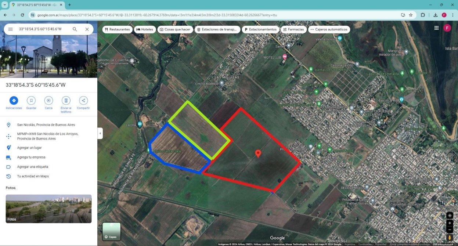The width and height of the screenshot is (458, 246).
Task: Collapse the side panel arrow
Action: coord(100,133)
